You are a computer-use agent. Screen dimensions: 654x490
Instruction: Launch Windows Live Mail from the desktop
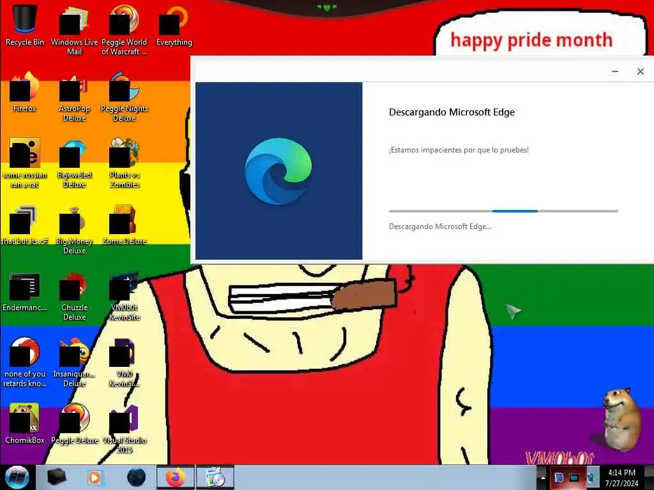(74, 30)
